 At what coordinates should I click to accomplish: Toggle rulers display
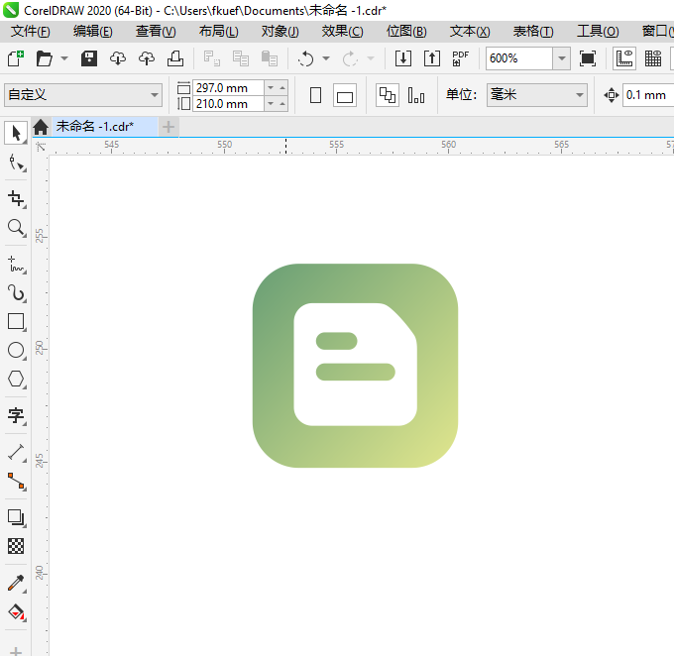point(624,58)
